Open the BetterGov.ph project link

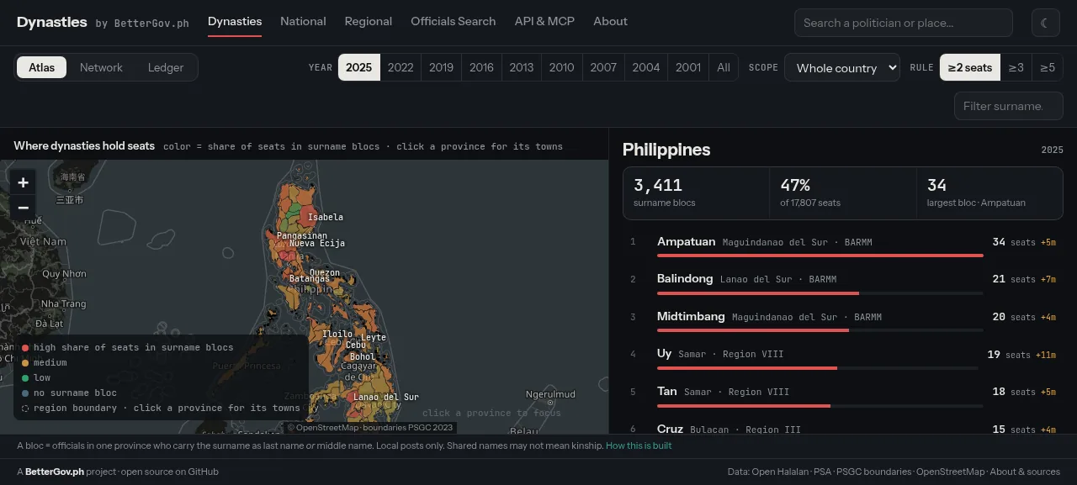55,472
